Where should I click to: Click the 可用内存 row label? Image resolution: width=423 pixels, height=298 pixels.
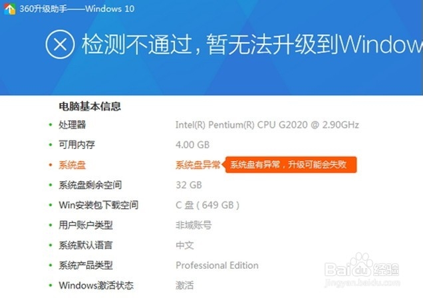coord(76,145)
